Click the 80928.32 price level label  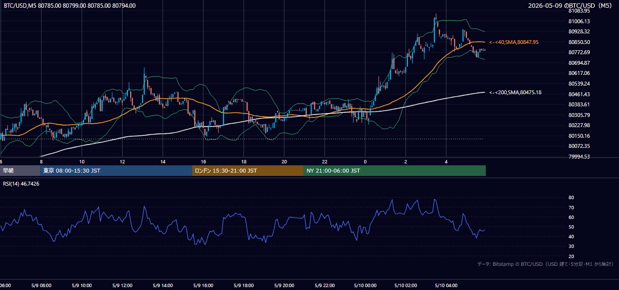coord(579,31)
